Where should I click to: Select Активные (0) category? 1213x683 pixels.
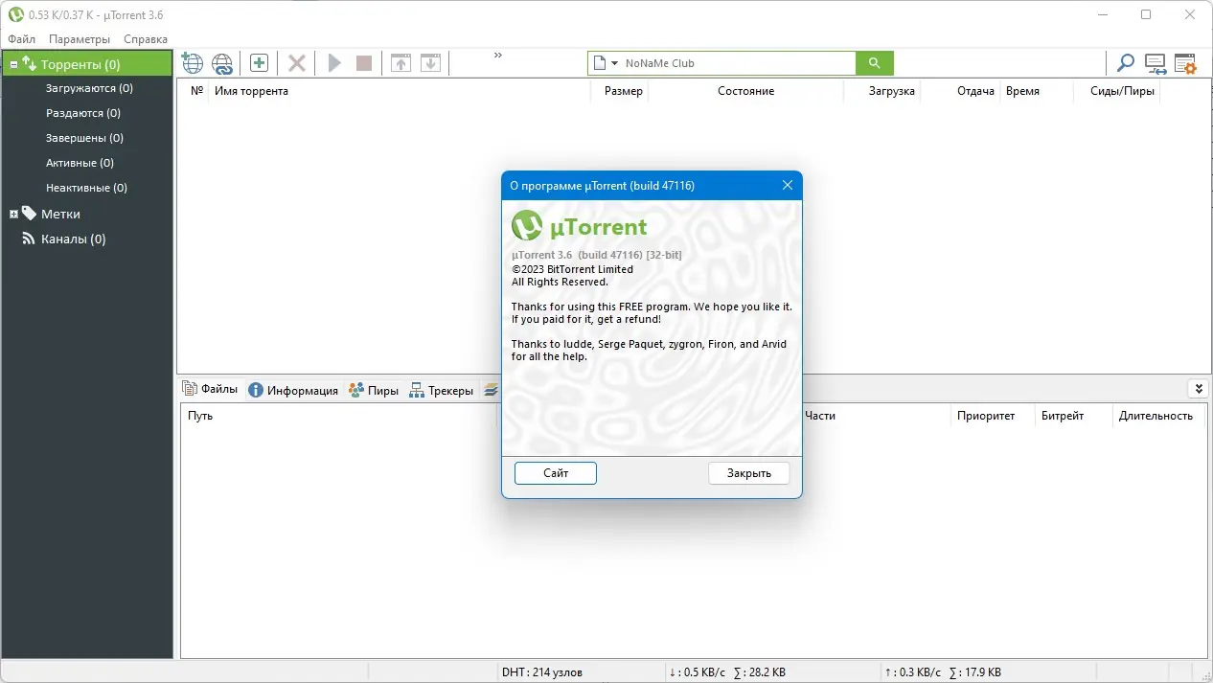[x=80, y=163]
